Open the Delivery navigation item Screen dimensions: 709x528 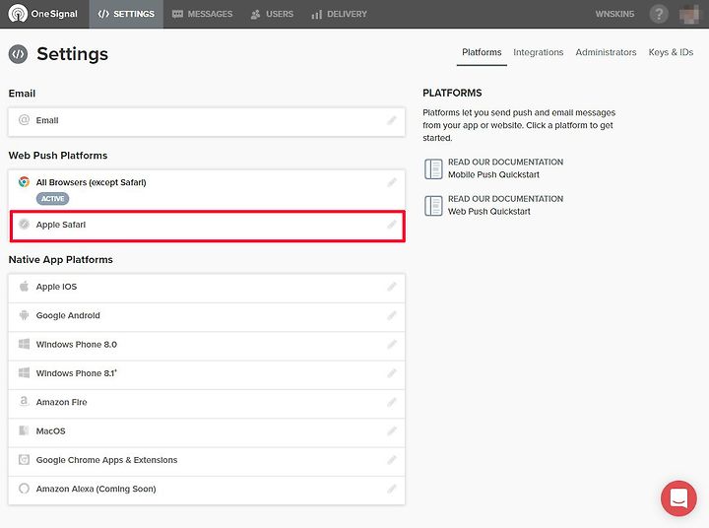pyautogui.click(x=339, y=14)
